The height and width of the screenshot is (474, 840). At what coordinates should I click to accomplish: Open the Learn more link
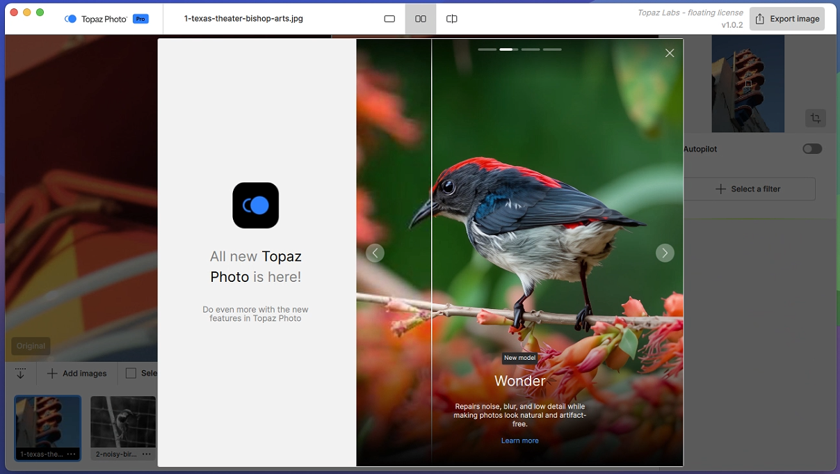tap(519, 441)
